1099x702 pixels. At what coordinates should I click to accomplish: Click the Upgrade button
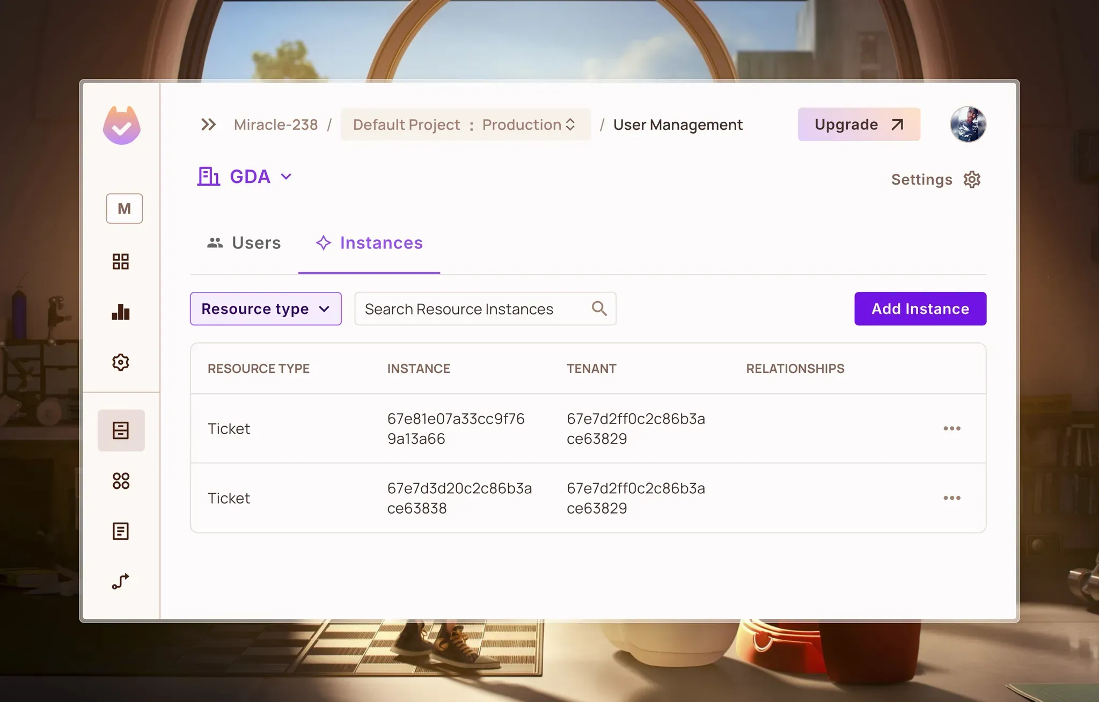pos(859,125)
